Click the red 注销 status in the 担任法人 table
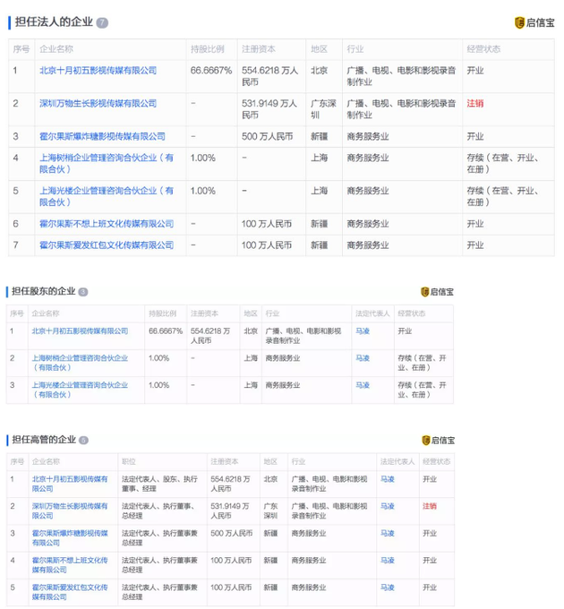The height and width of the screenshot is (609, 564). tap(475, 103)
